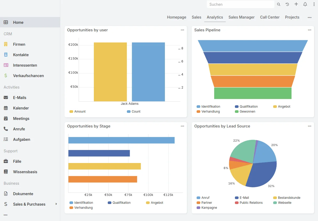This screenshot has width=318, height=221.
Task: Switch to the Call Center tab
Action: click(x=270, y=17)
